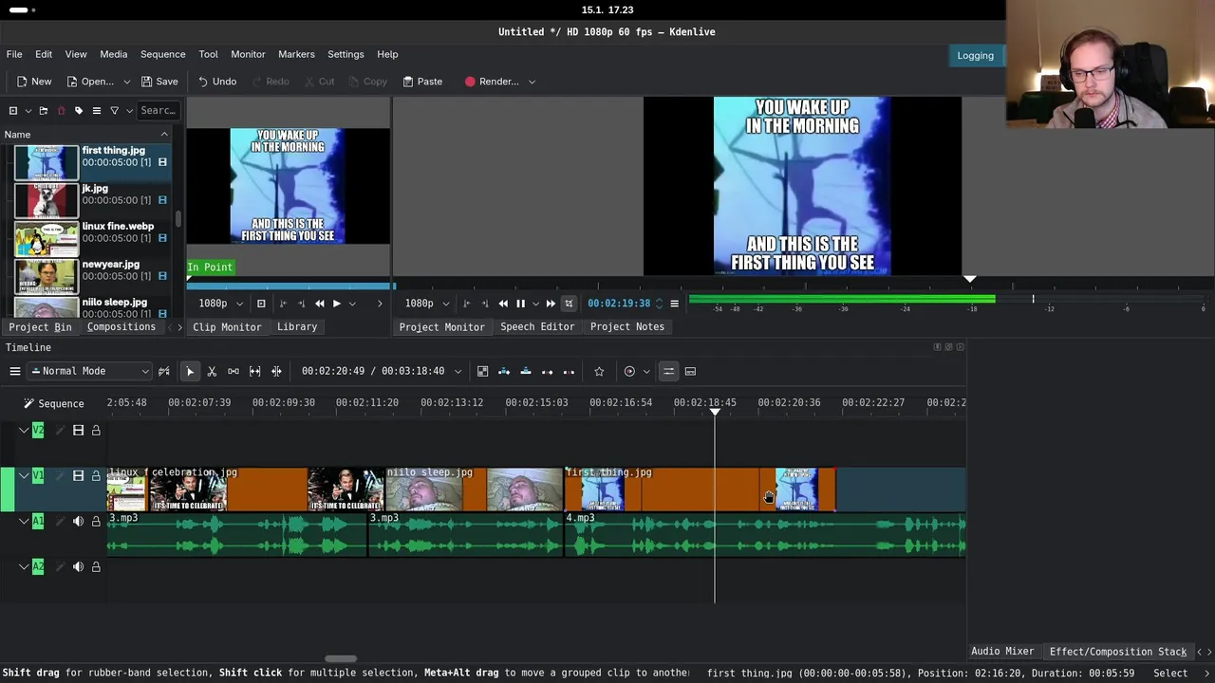The height and width of the screenshot is (683, 1215).
Task: Click the lift timeline zone icon
Action: coord(569,371)
